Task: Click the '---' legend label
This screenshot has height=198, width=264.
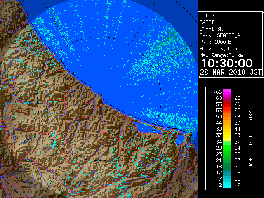Action: (x=236, y=92)
